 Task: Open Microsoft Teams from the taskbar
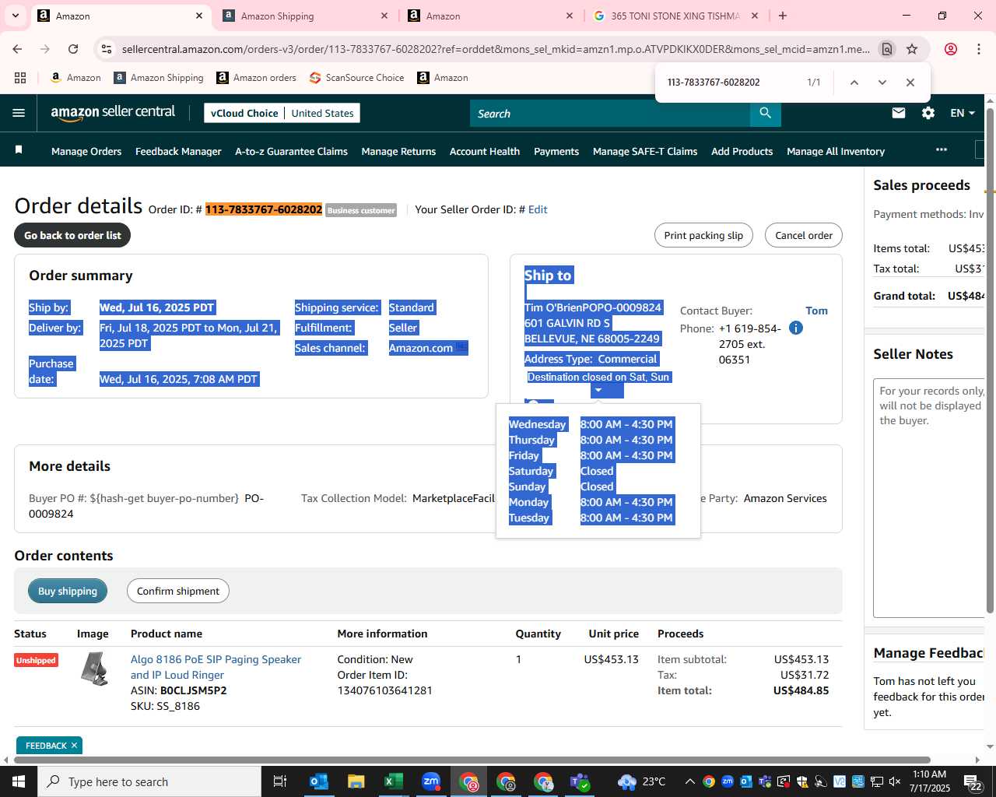tap(580, 781)
